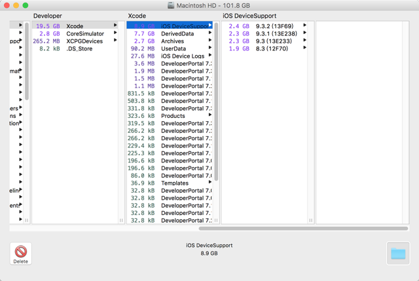The image size is (419, 281).
Task: Expand the DerivedData disclosure arrow
Action: point(210,33)
